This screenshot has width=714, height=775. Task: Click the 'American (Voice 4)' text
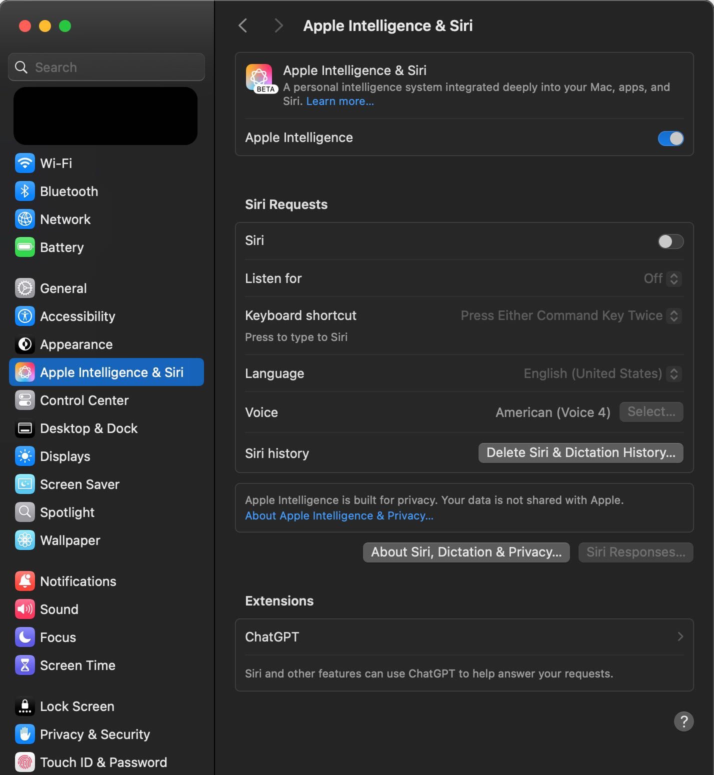pyautogui.click(x=552, y=412)
